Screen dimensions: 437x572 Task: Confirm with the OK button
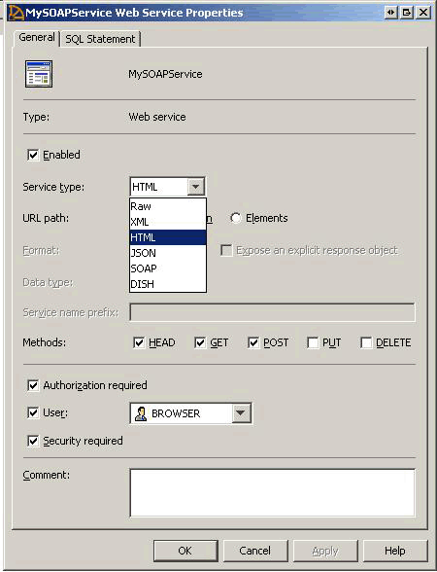pos(185,551)
